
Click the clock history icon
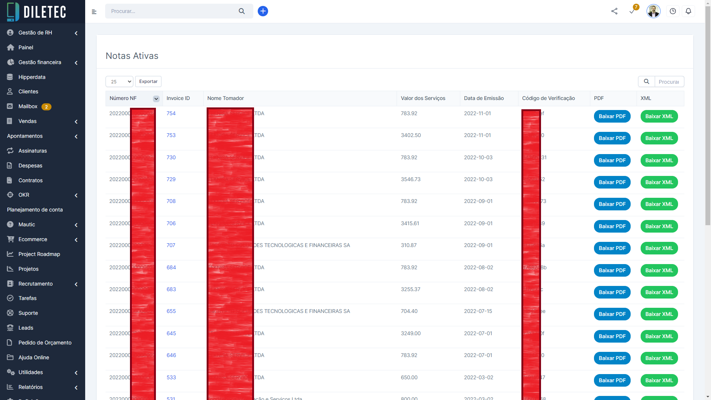pyautogui.click(x=673, y=11)
